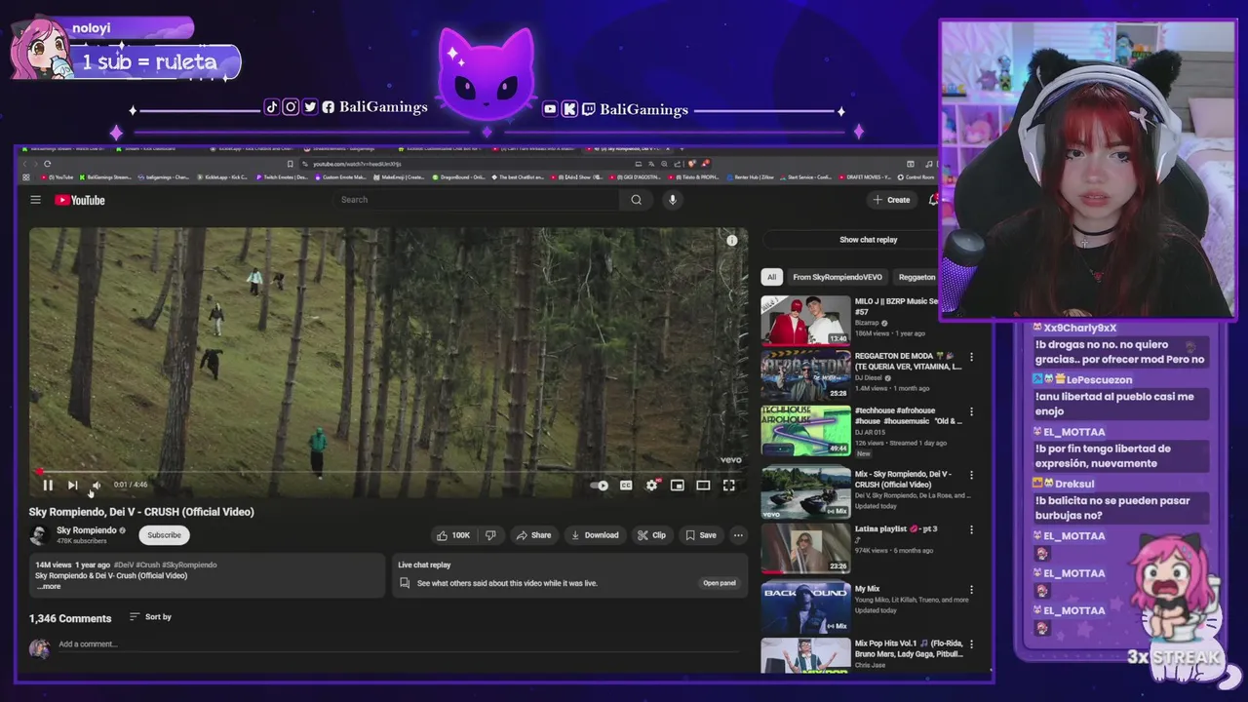
Task: Download the video
Action: (595, 535)
